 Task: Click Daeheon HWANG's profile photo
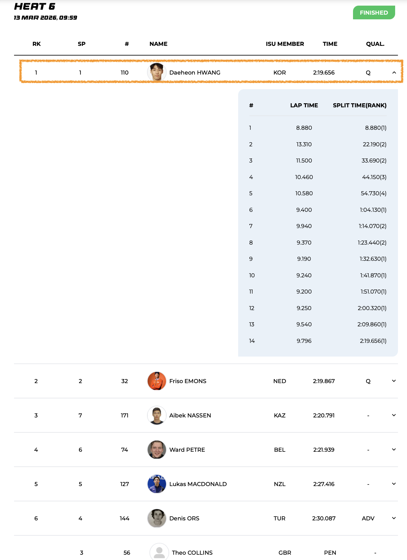point(157,72)
